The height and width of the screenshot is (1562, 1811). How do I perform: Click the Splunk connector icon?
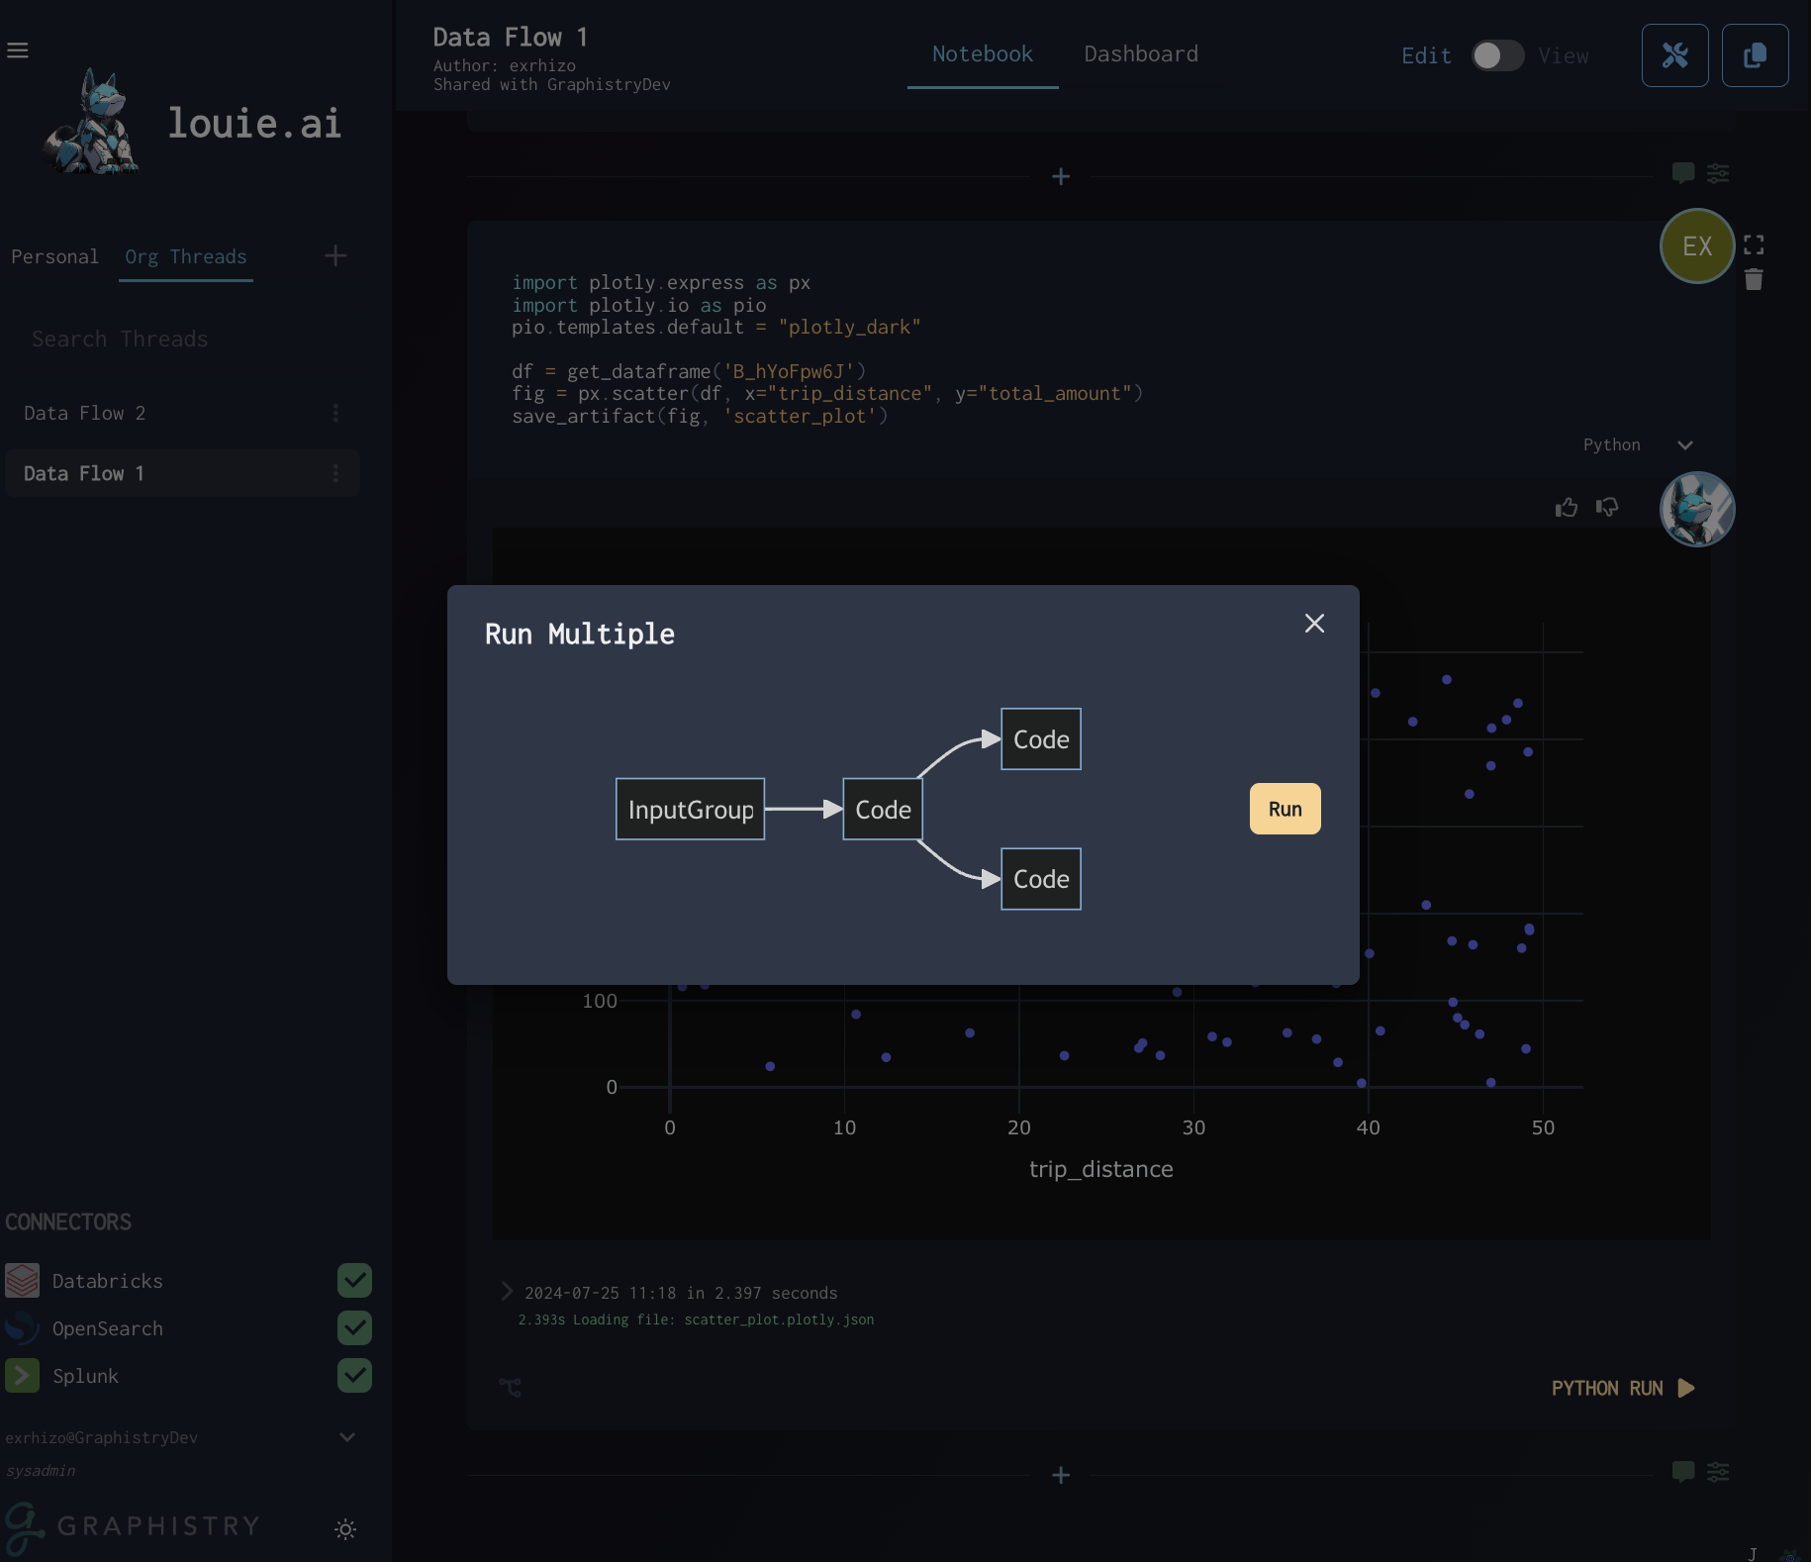(x=22, y=1375)
